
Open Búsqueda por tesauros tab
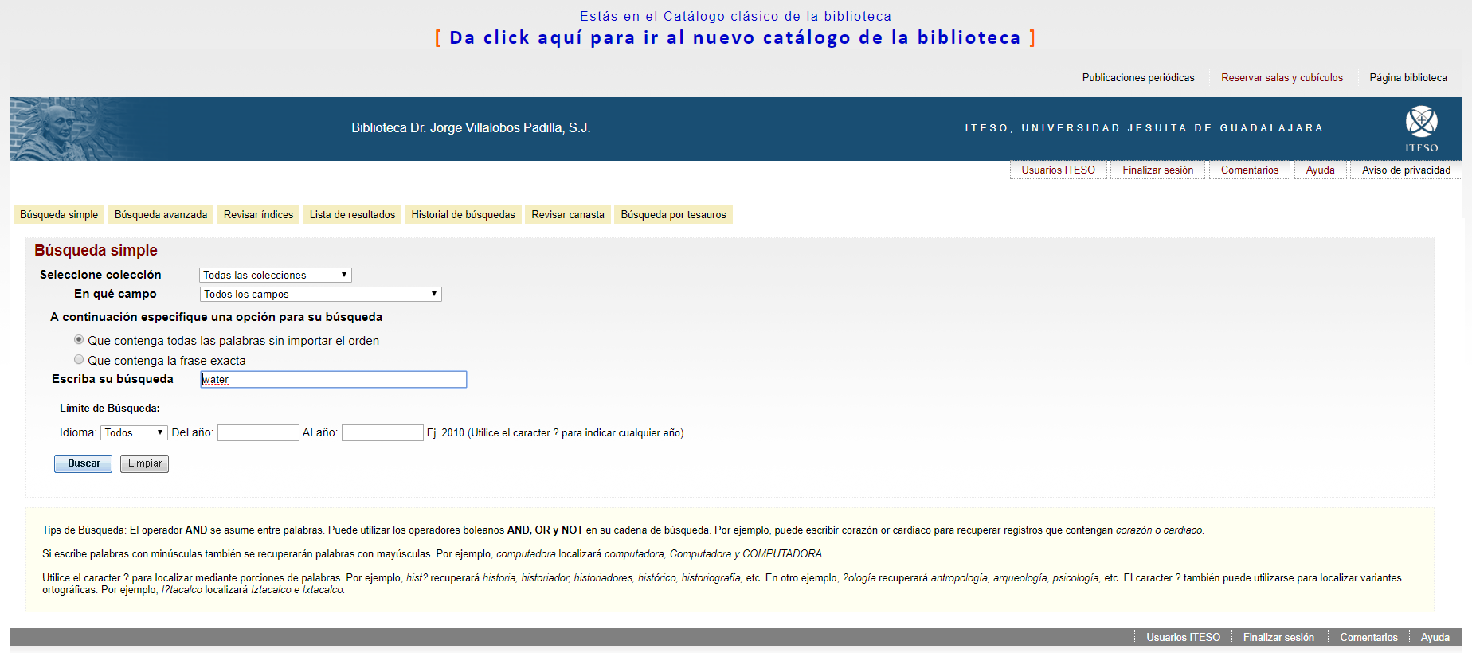tap(673, 214)
